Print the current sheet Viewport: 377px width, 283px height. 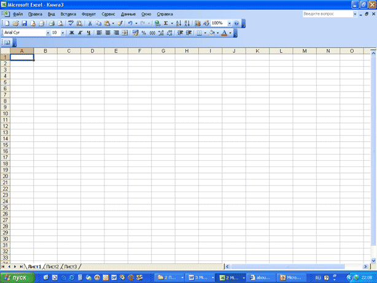point(52,23)
